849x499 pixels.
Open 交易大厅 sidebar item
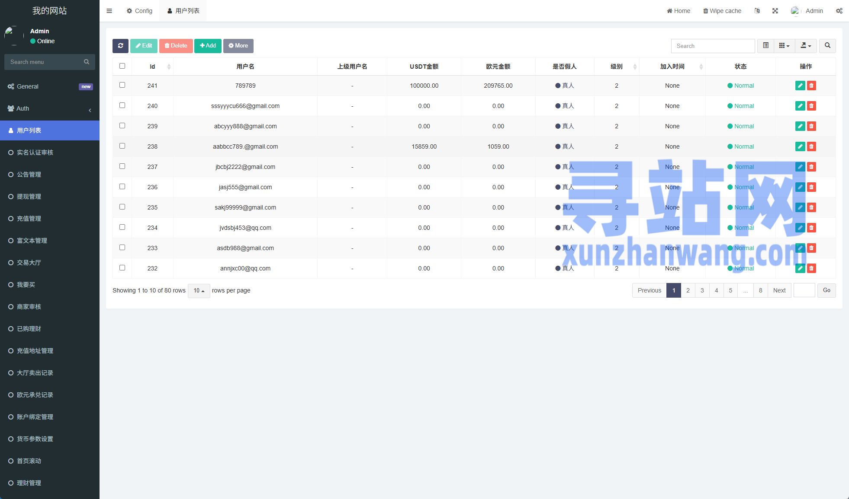tap(50, 263)
